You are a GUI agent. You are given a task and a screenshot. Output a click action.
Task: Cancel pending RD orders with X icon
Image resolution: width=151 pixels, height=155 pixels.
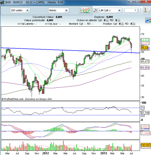(119, 20)
